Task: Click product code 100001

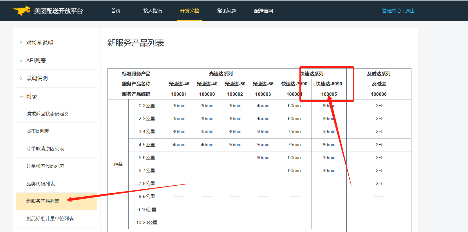Action: (x=179, y=94)
